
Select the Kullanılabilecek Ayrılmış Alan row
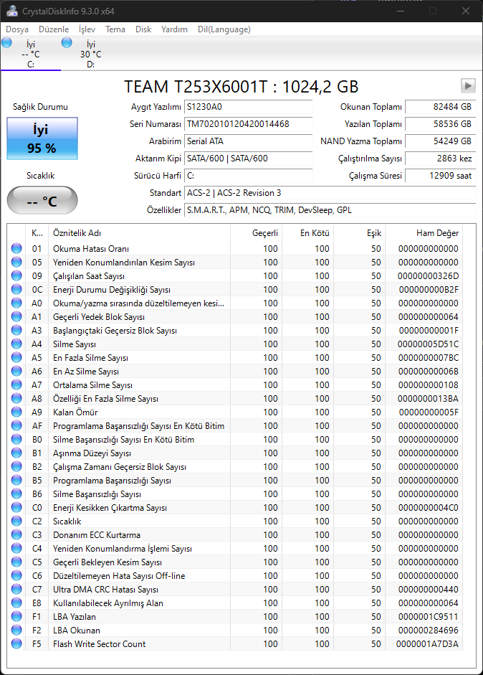click(235, 603)
